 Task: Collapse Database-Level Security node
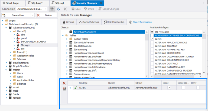point(2,24)
